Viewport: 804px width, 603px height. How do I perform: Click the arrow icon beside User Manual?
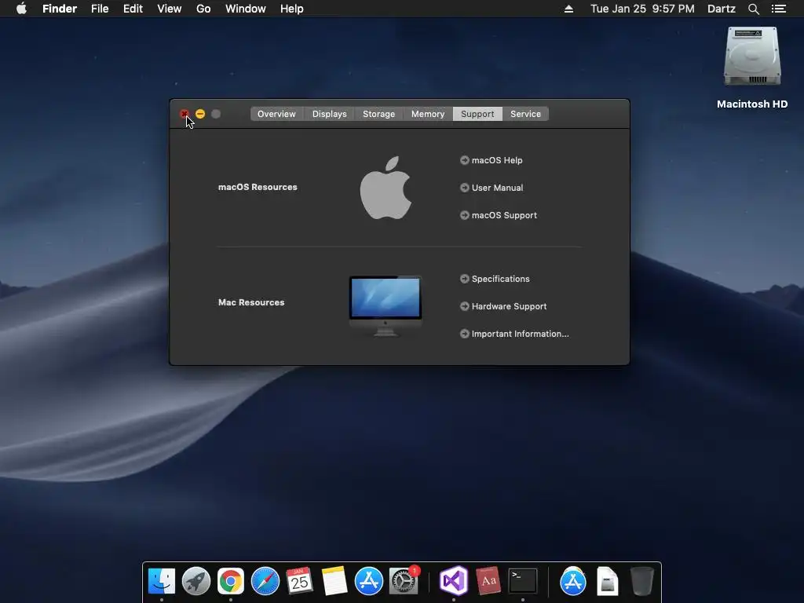point(465,188)
